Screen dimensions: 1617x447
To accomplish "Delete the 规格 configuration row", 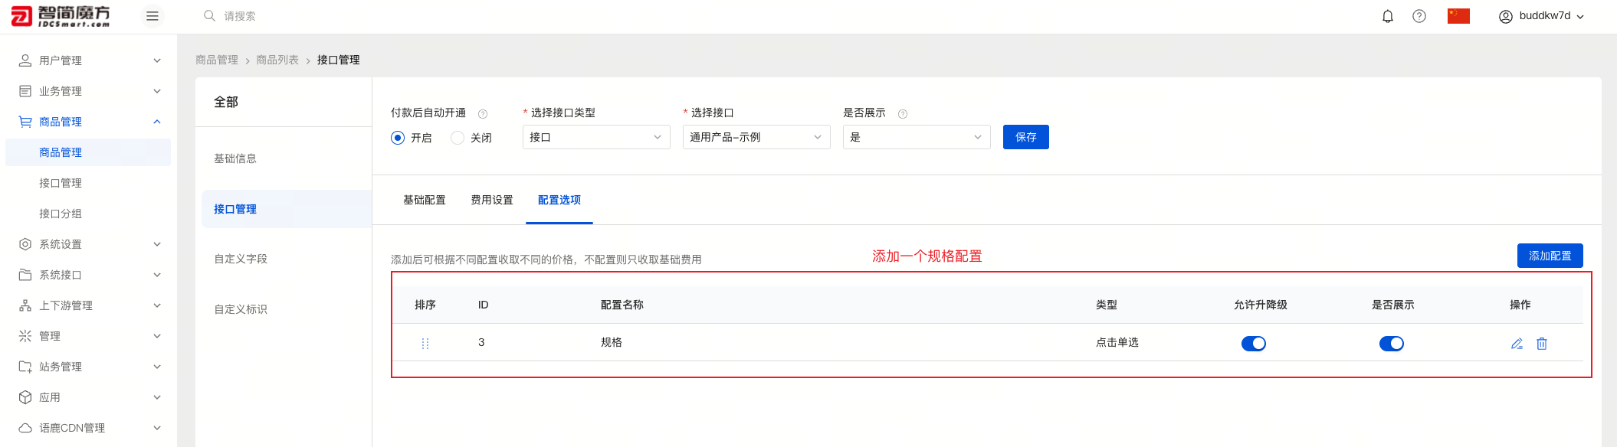I will click(x=1542, y=344).
